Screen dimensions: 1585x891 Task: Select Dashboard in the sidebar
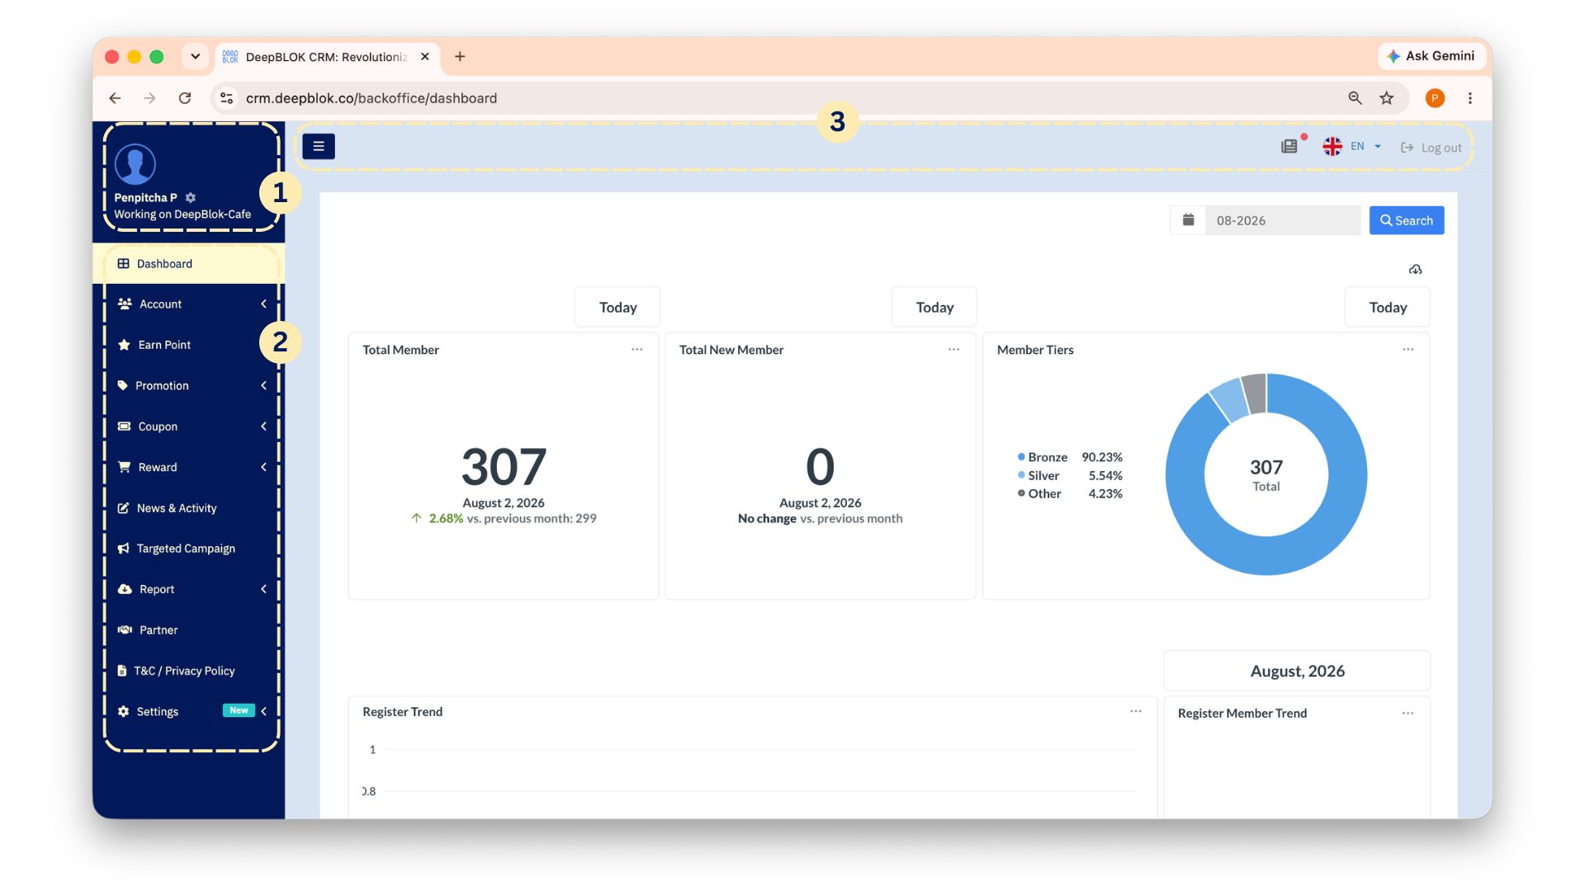click(x=189, y=264)
